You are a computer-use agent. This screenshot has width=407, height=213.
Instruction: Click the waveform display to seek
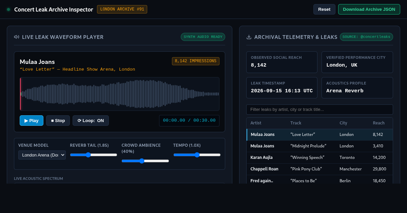[119, 94]
